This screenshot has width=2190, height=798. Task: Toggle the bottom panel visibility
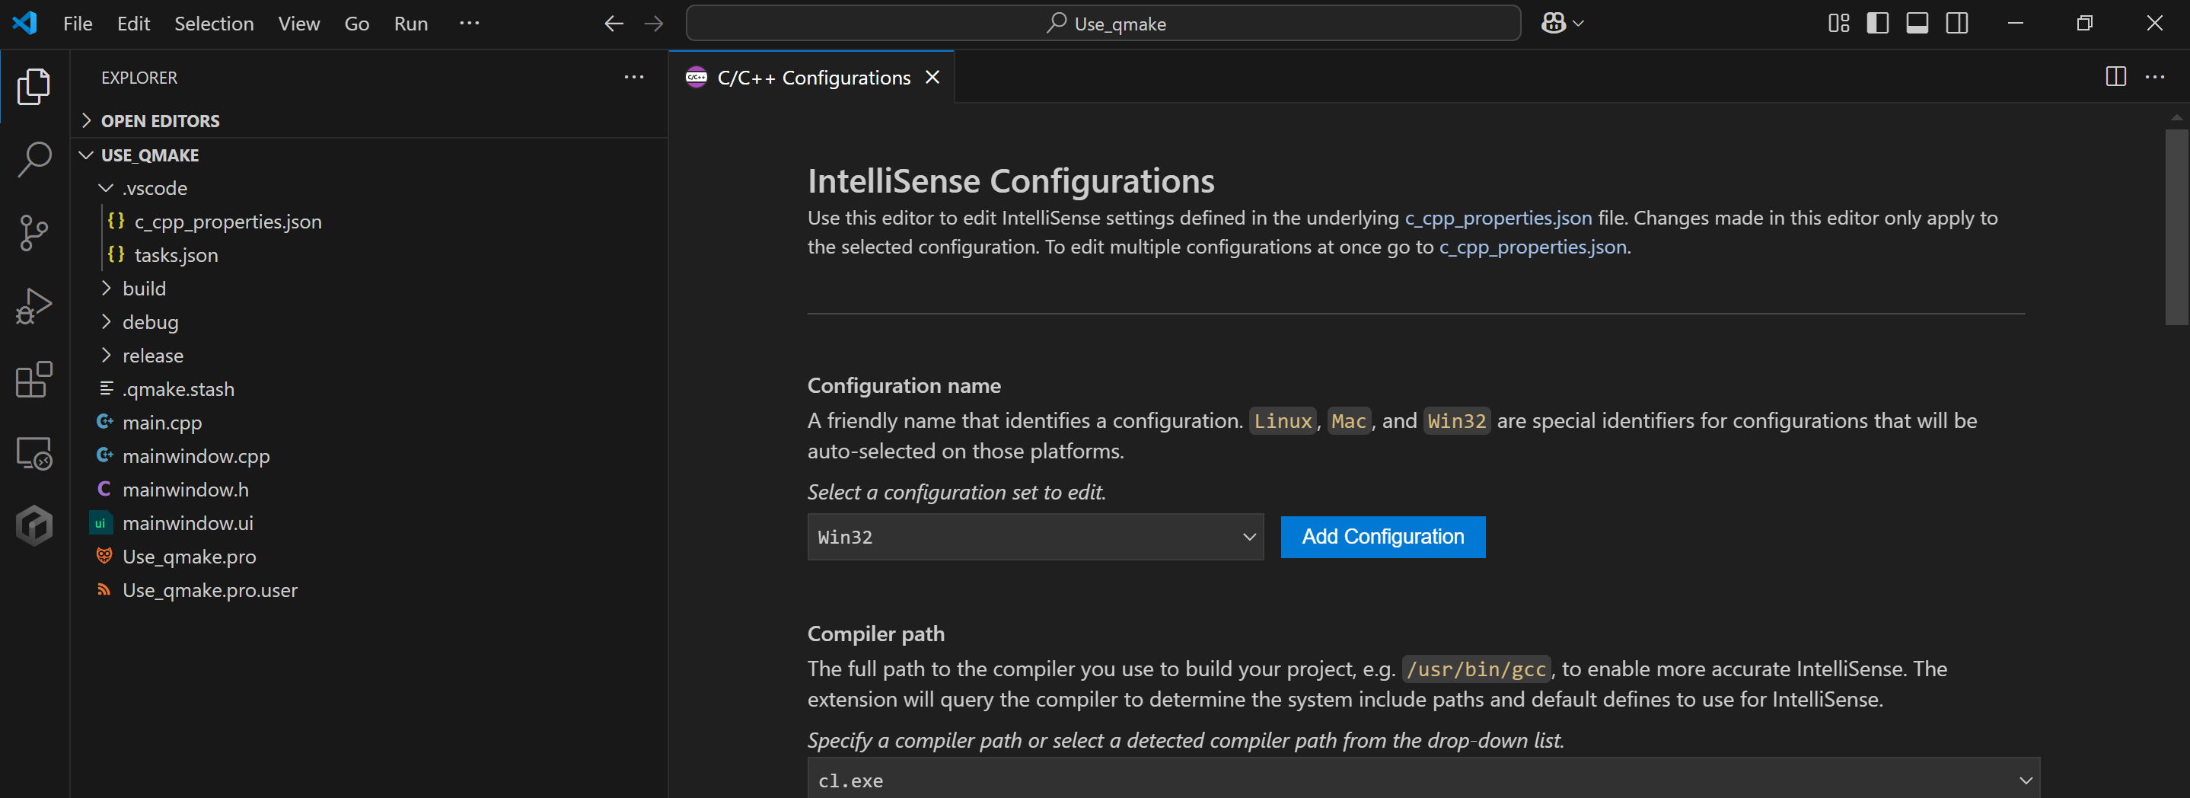coord(1917,23)
